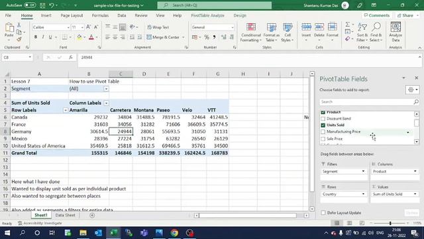Image resolution: width=424 pixels, height=239 pixels.
Task: Uncheck the Product field checkbox
Action: click(323, 112)
